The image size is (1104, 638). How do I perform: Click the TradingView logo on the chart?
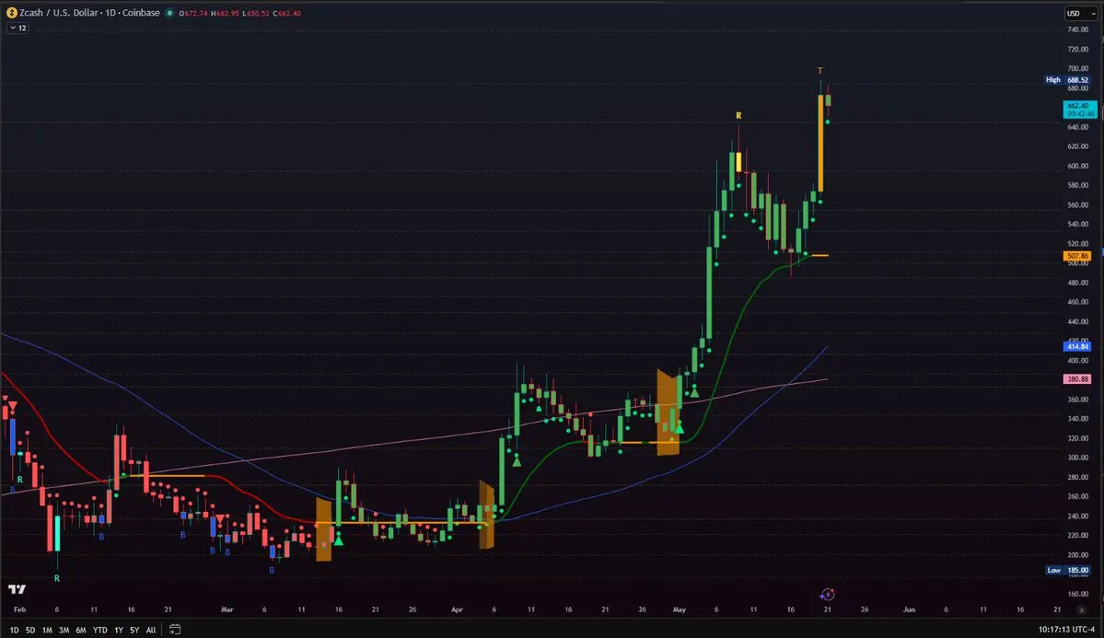[x=17, y=588]
